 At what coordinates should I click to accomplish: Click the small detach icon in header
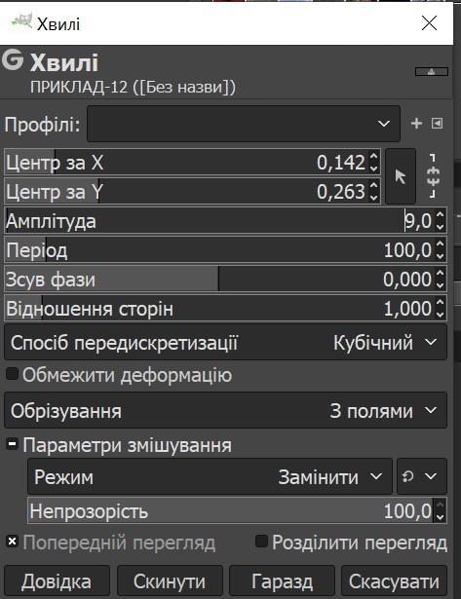point(432,71)
